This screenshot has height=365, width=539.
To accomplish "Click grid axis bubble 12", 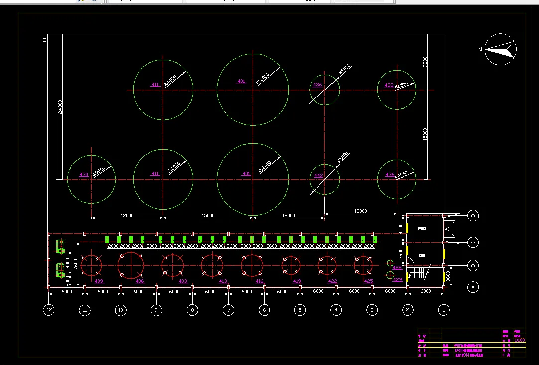I will [49, 310].
